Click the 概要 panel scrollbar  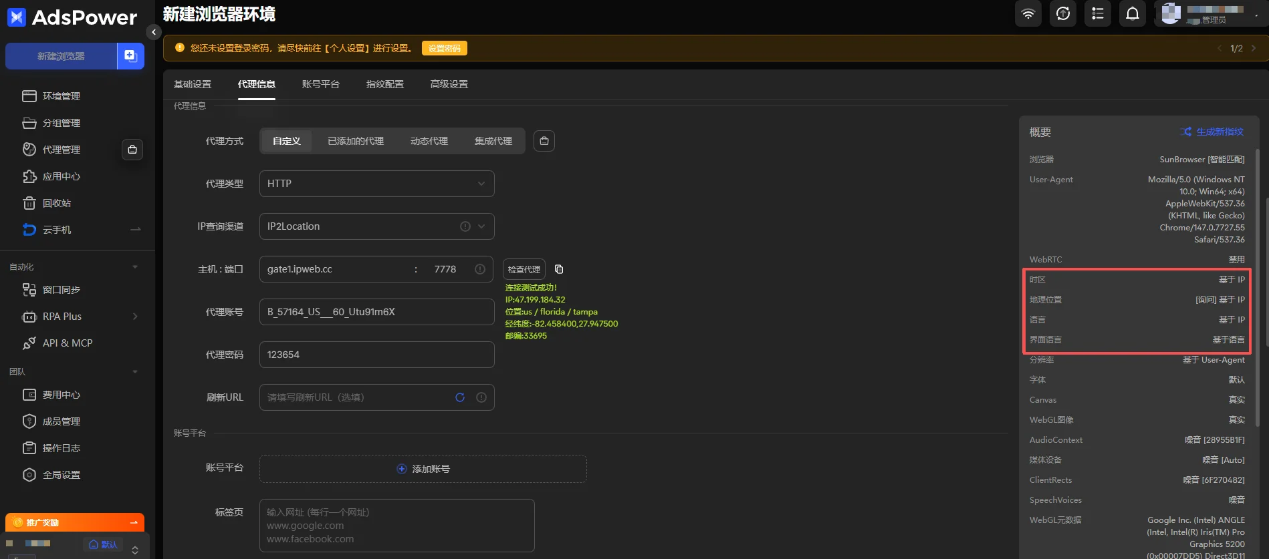(x=1257, y=287)
